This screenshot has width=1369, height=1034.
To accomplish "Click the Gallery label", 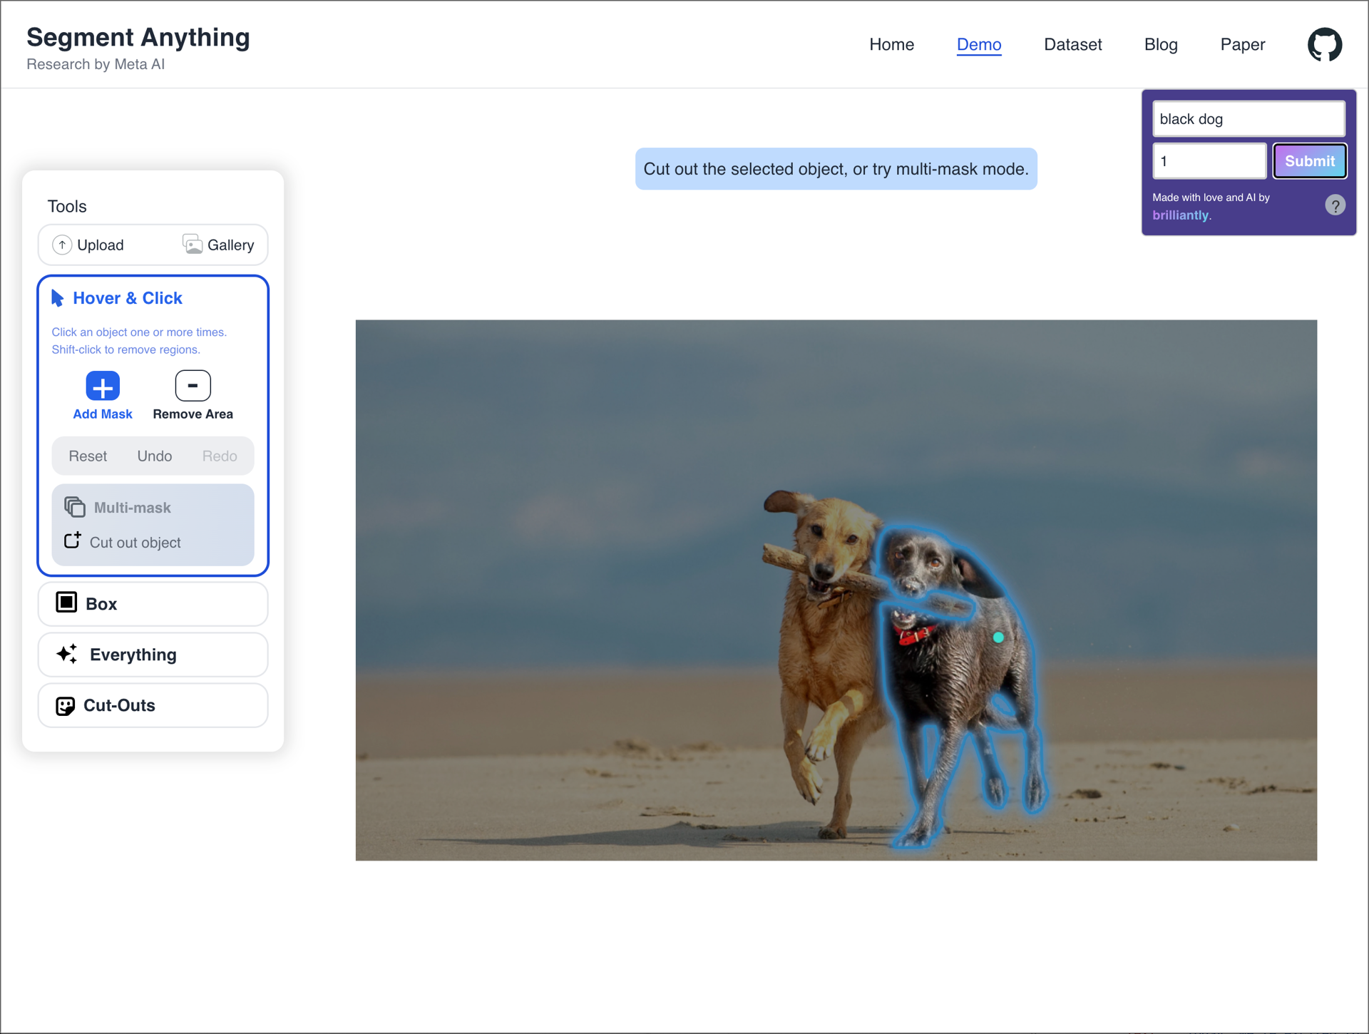I will pyautogui.click(x=231, y=245).
